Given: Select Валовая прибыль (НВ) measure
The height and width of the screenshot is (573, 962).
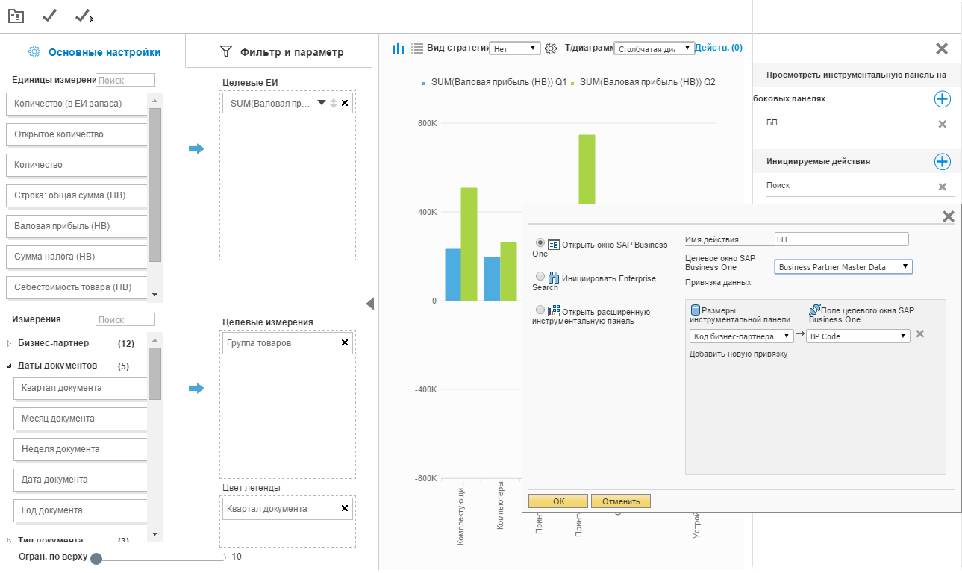Looking at the screenshot, I should click(x=76, y=226).
